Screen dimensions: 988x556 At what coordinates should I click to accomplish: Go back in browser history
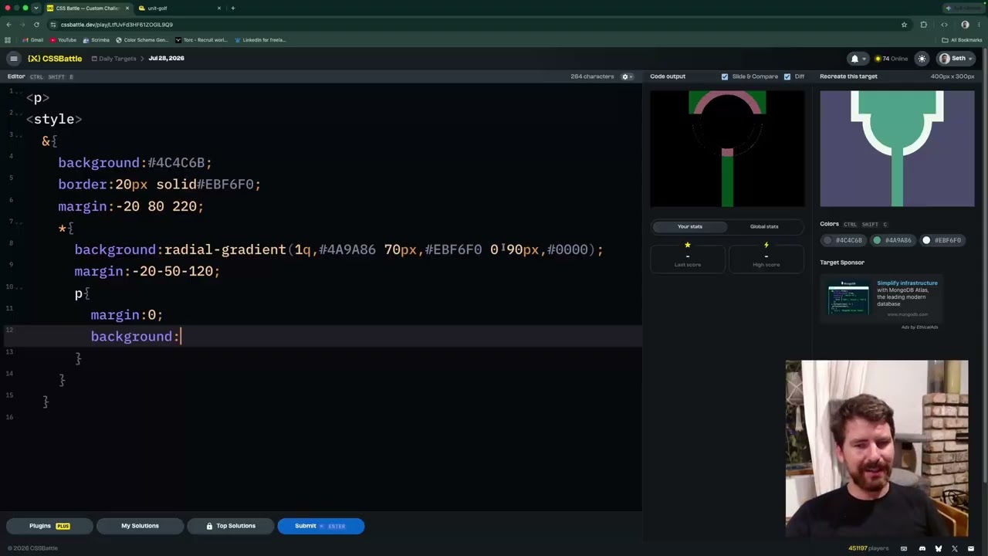click(8, 25)
